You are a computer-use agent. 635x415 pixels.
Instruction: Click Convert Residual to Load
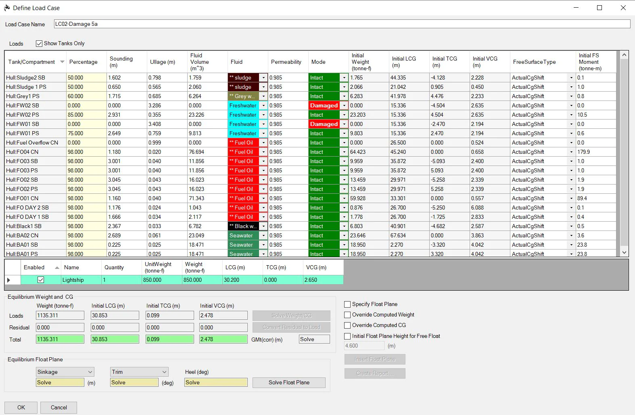[x=291, y=327]
